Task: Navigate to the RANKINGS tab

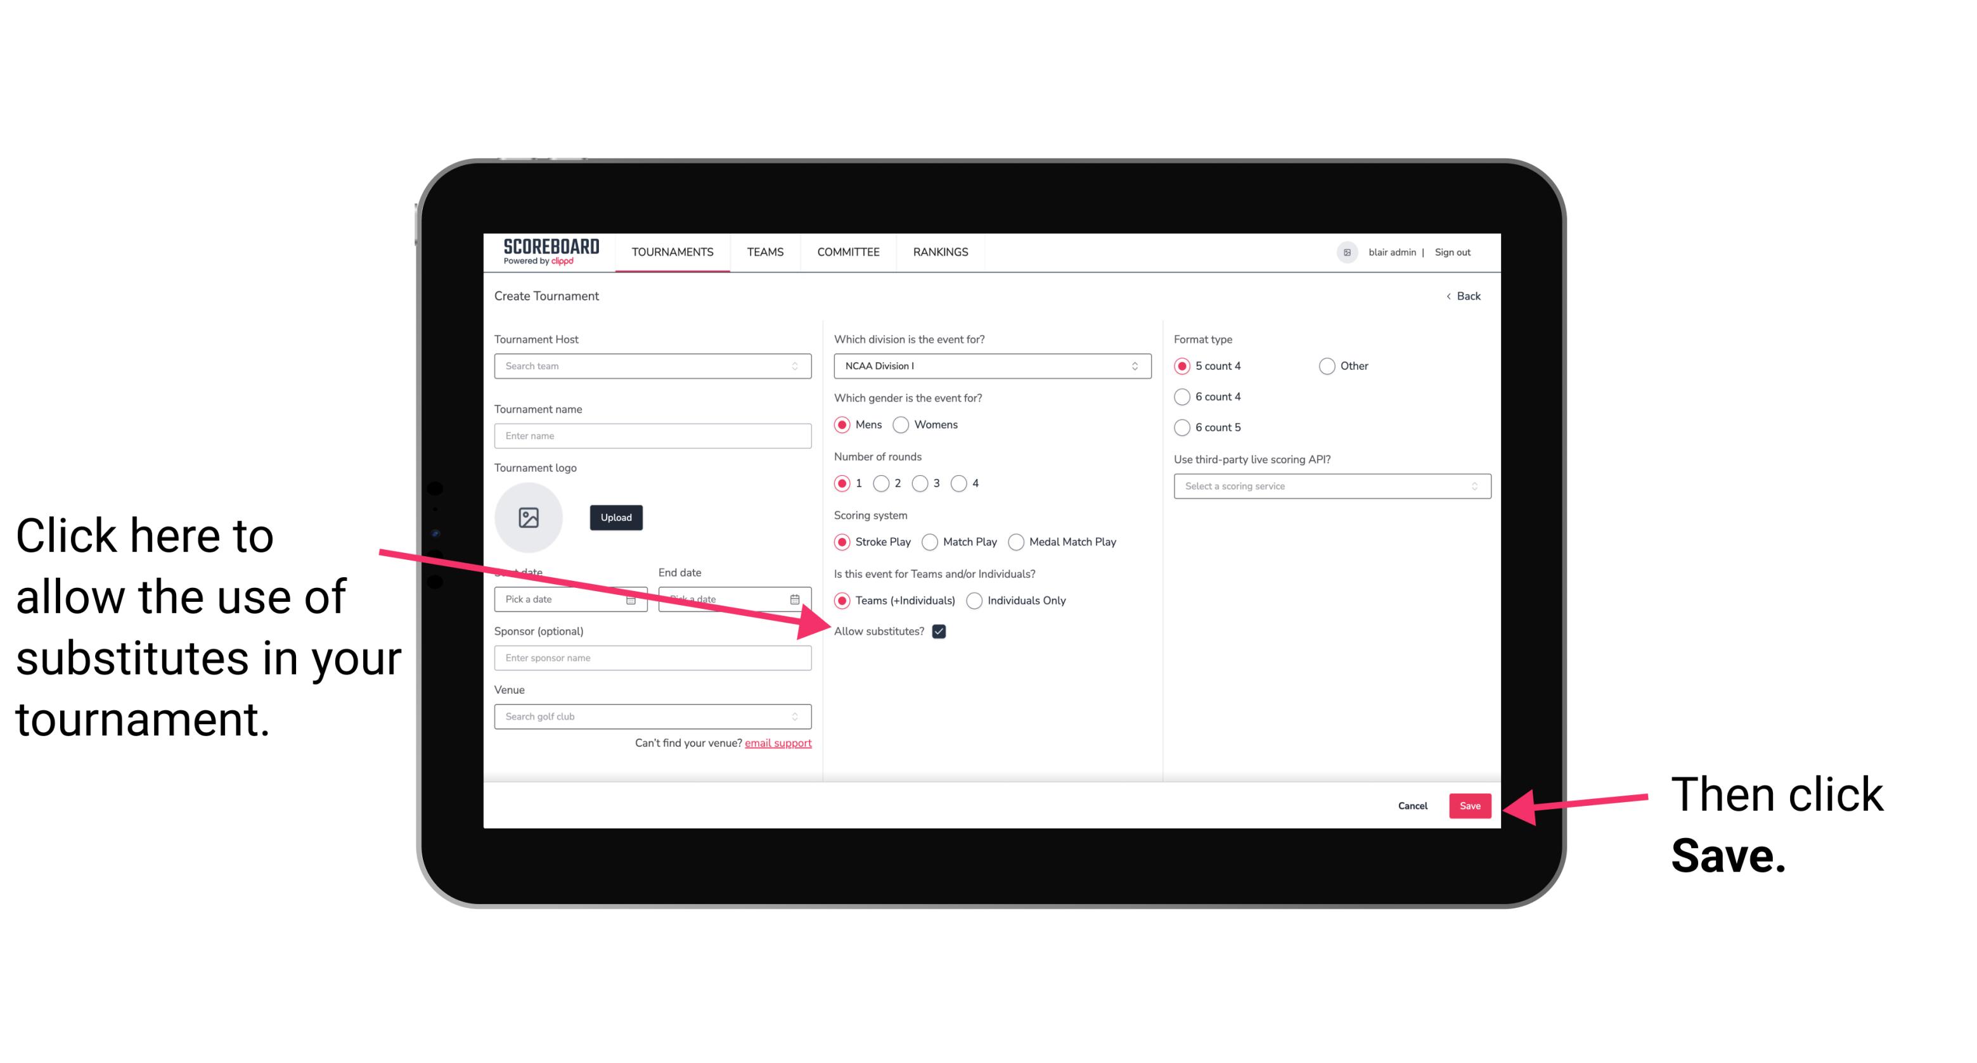Action: coord(943,253)
